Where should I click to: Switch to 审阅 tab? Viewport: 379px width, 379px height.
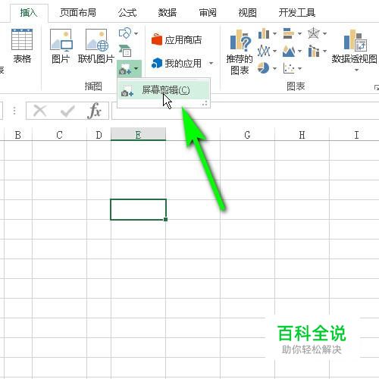[208, 13]
